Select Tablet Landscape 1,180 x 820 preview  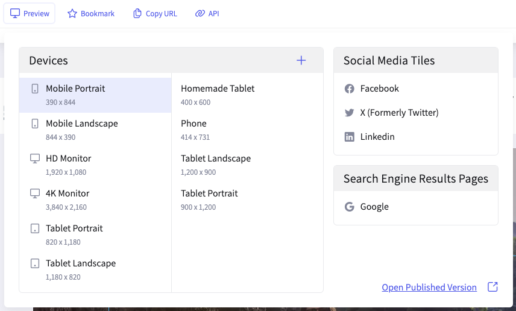coord(81,269)
